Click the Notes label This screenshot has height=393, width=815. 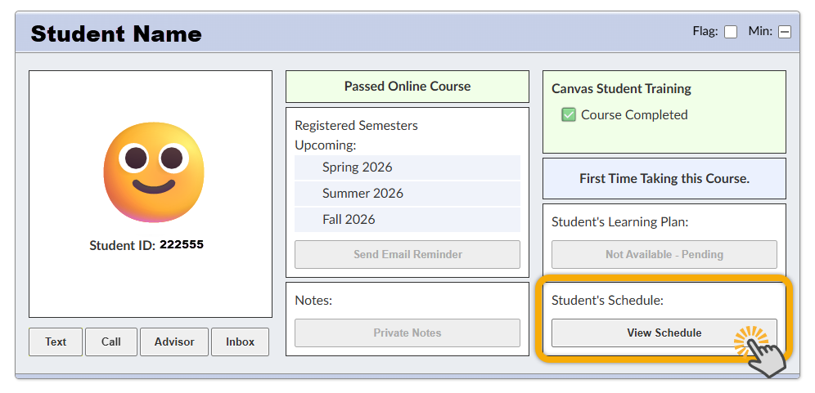coord(313,301)
